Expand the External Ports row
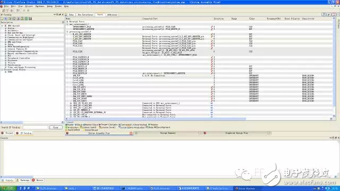Screen dimensions: 340x191 tap(67, 22)
